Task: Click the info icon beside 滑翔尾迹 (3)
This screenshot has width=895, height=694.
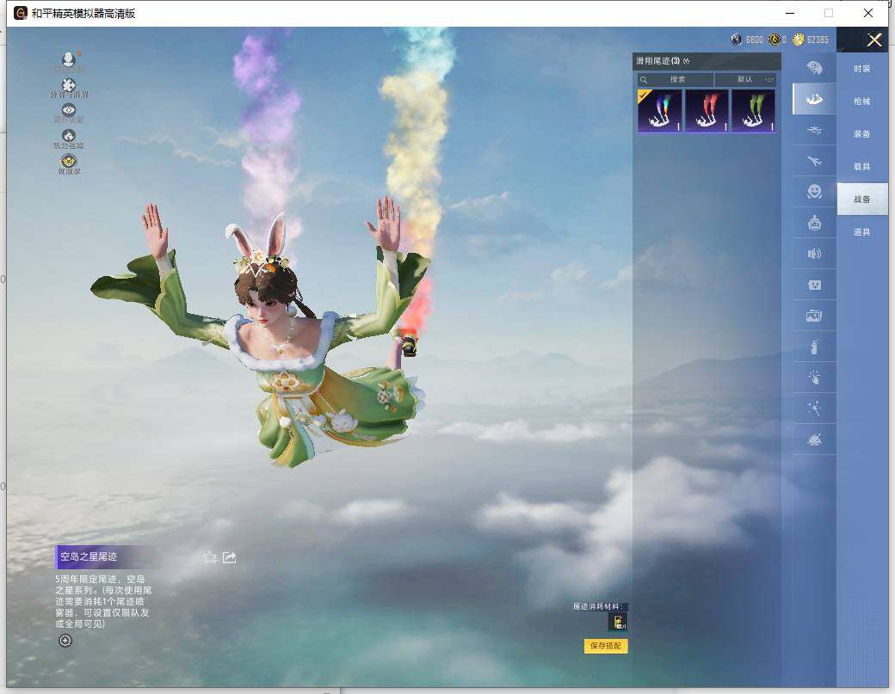Action: pos(687,61)
